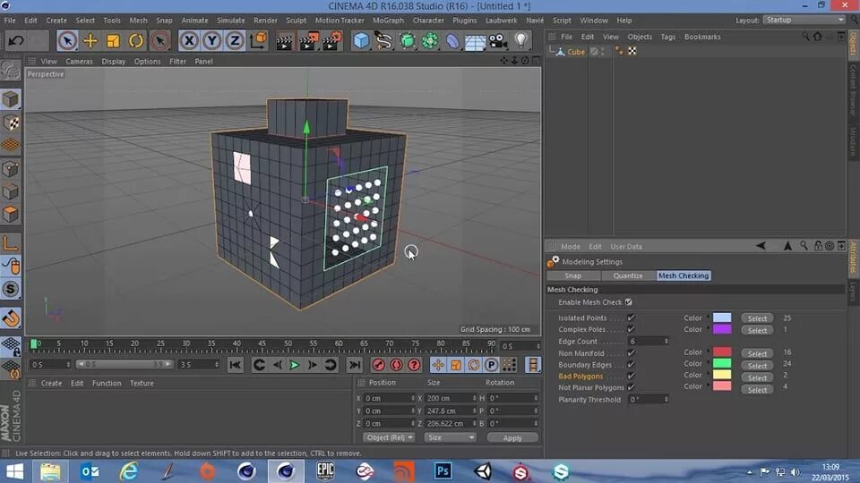The image size is (860, 483).
Task: Click the coordinate system icon
Action: (x=258, y=40)
